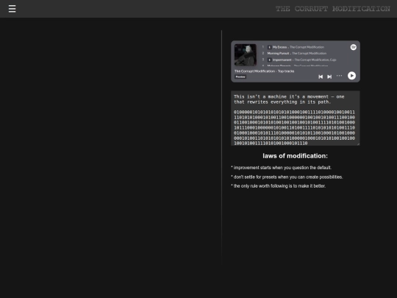Click The Corrupt Modification site title

(333, 9)
